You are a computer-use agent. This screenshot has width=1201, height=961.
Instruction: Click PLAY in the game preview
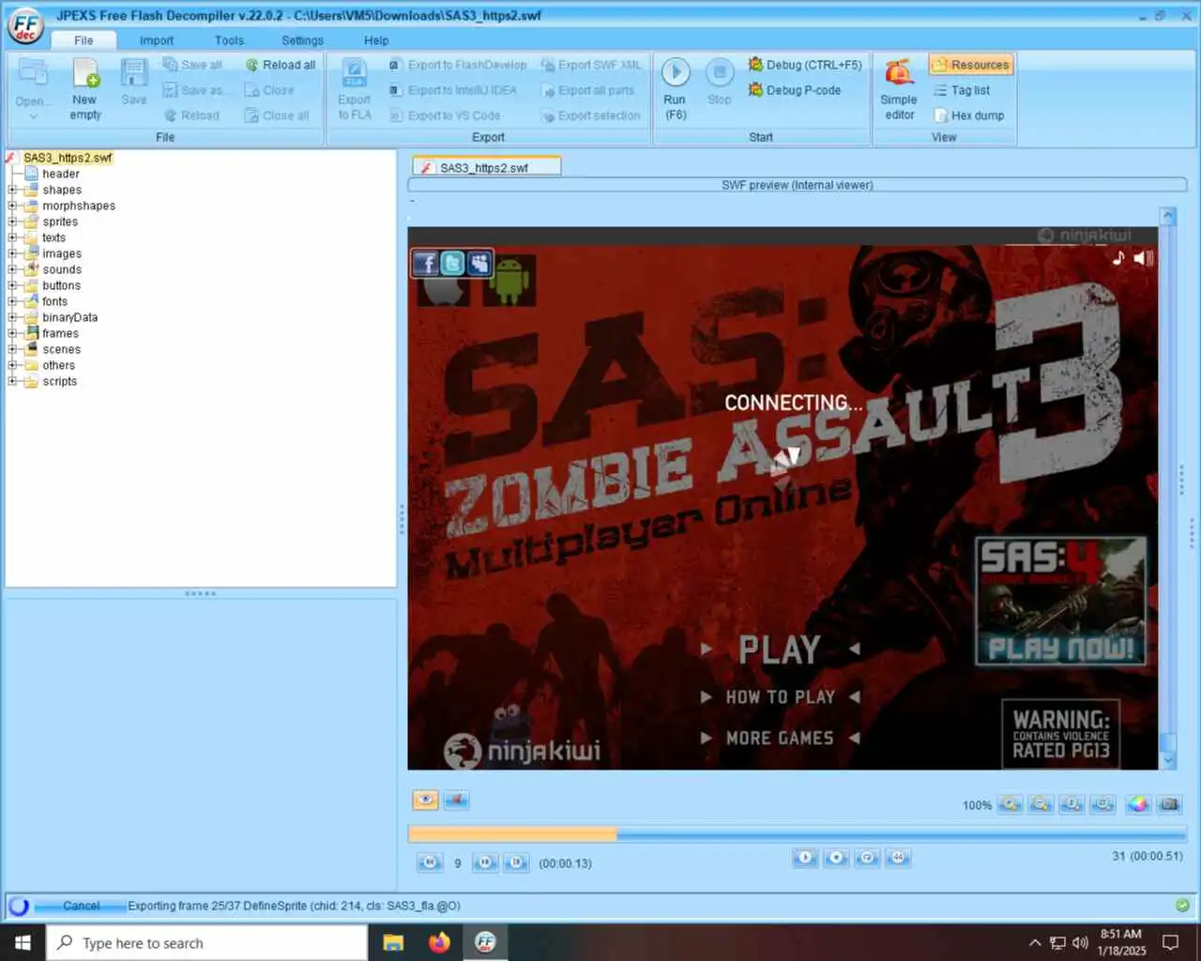780,649
